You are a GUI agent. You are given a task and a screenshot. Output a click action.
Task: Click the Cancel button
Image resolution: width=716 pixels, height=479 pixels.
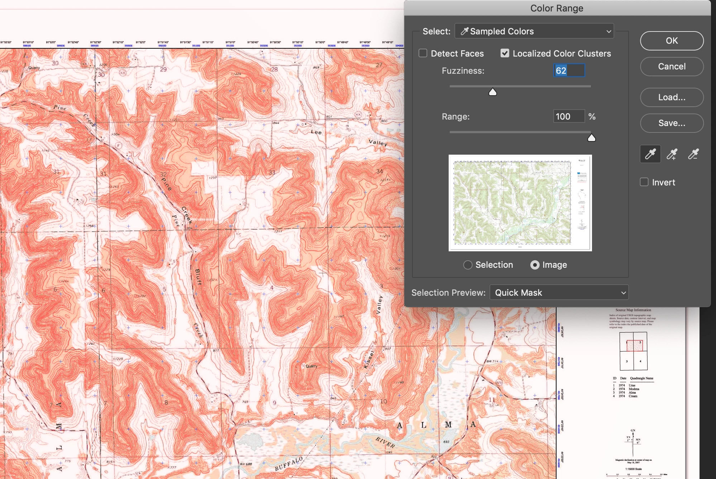pos(672,67)
